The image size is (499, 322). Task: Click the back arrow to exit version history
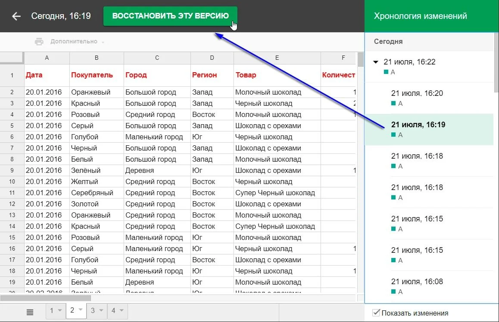[16, 16]
